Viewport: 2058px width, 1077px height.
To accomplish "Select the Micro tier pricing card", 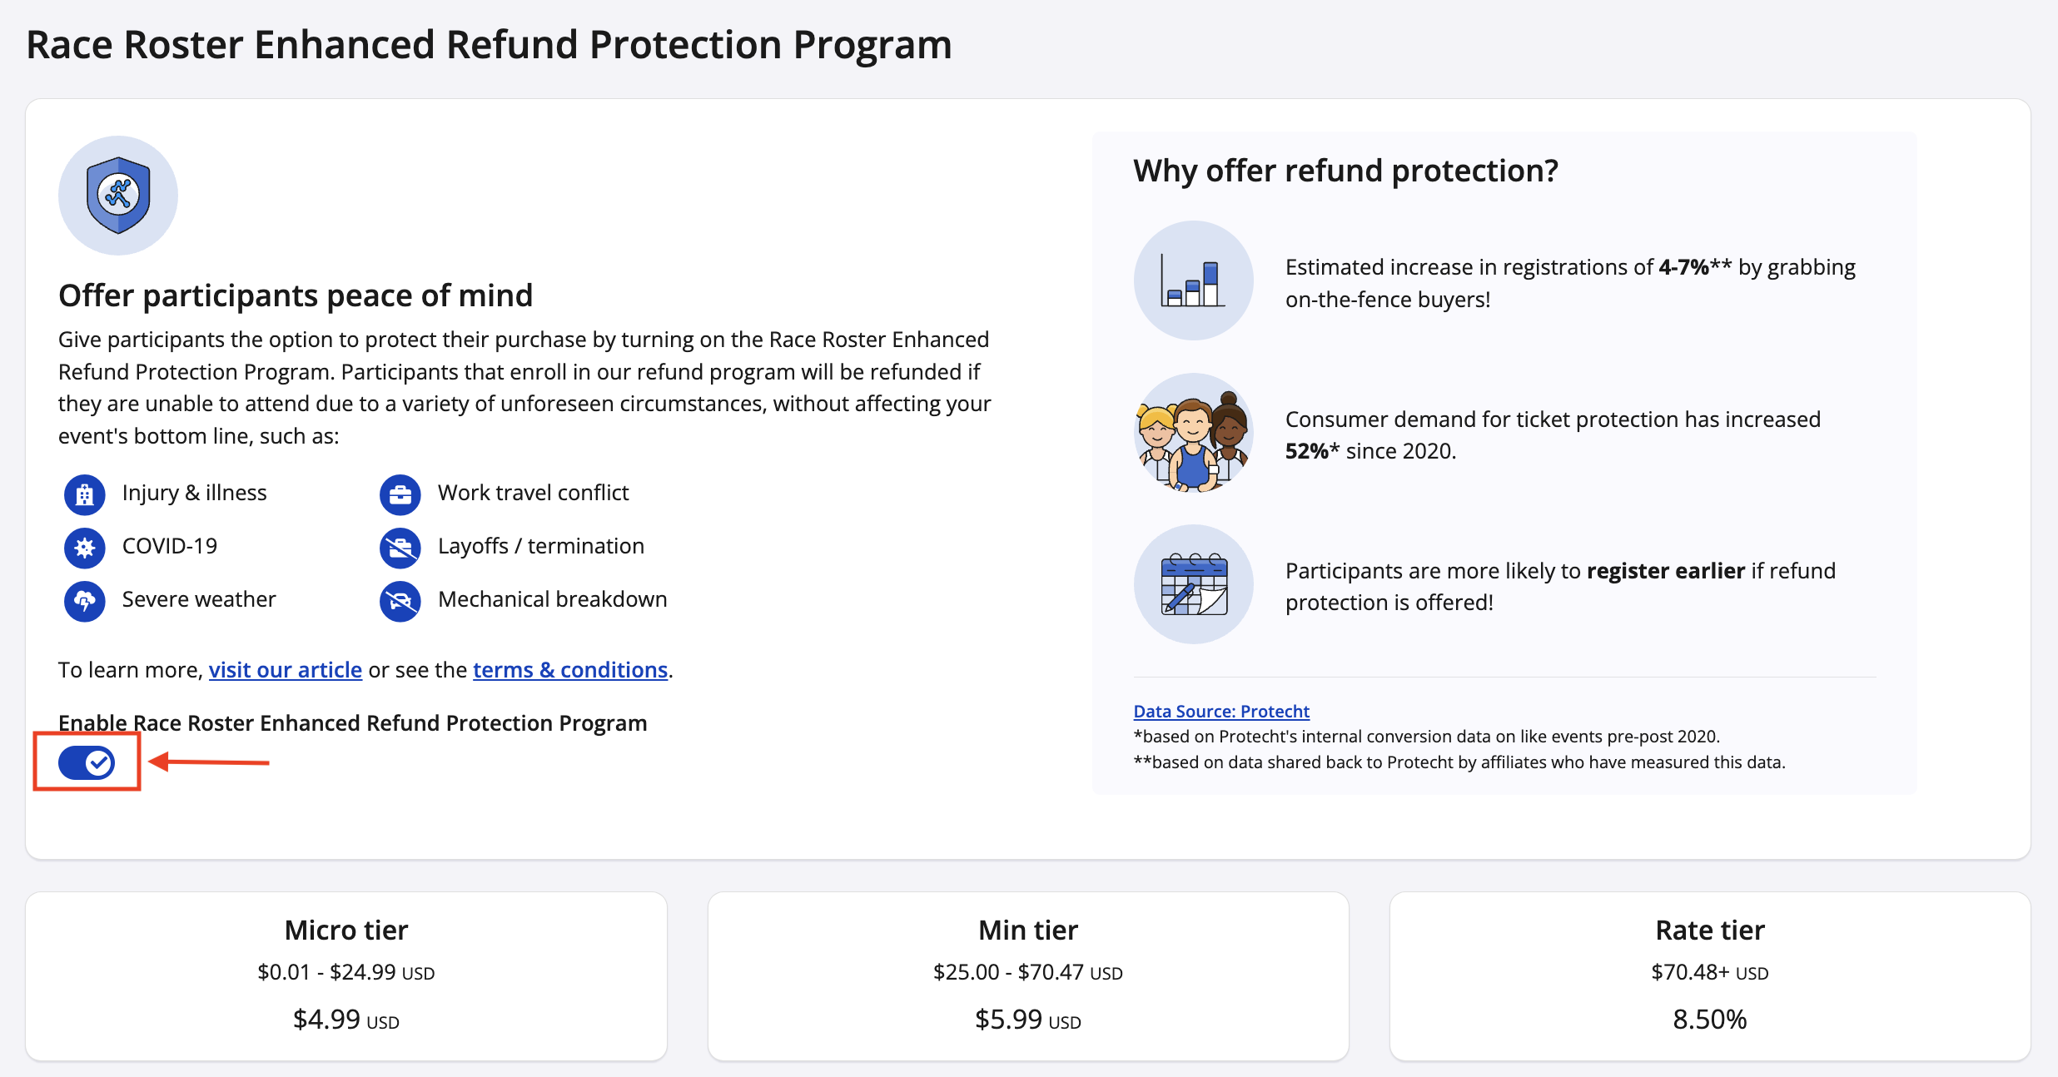I will point(346,976).
